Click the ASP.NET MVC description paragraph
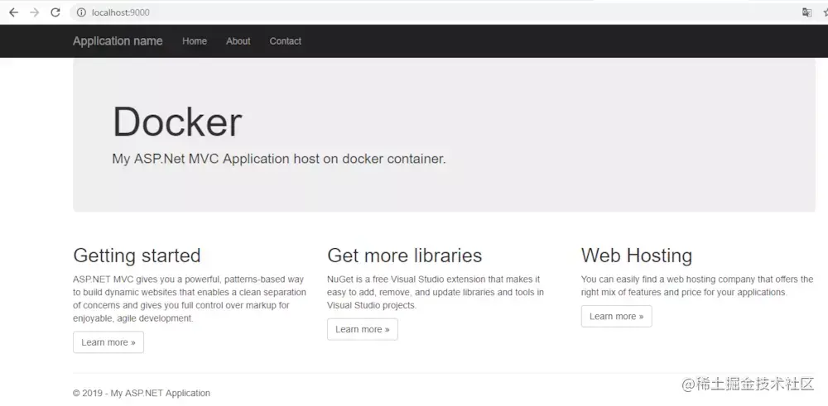The image size is (828, 406). pos(190,299)
